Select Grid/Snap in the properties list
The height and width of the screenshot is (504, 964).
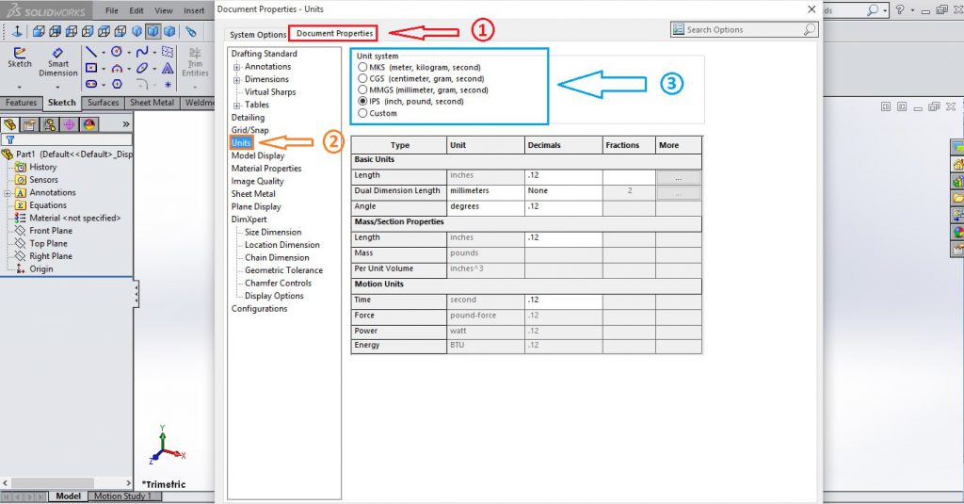249,130
